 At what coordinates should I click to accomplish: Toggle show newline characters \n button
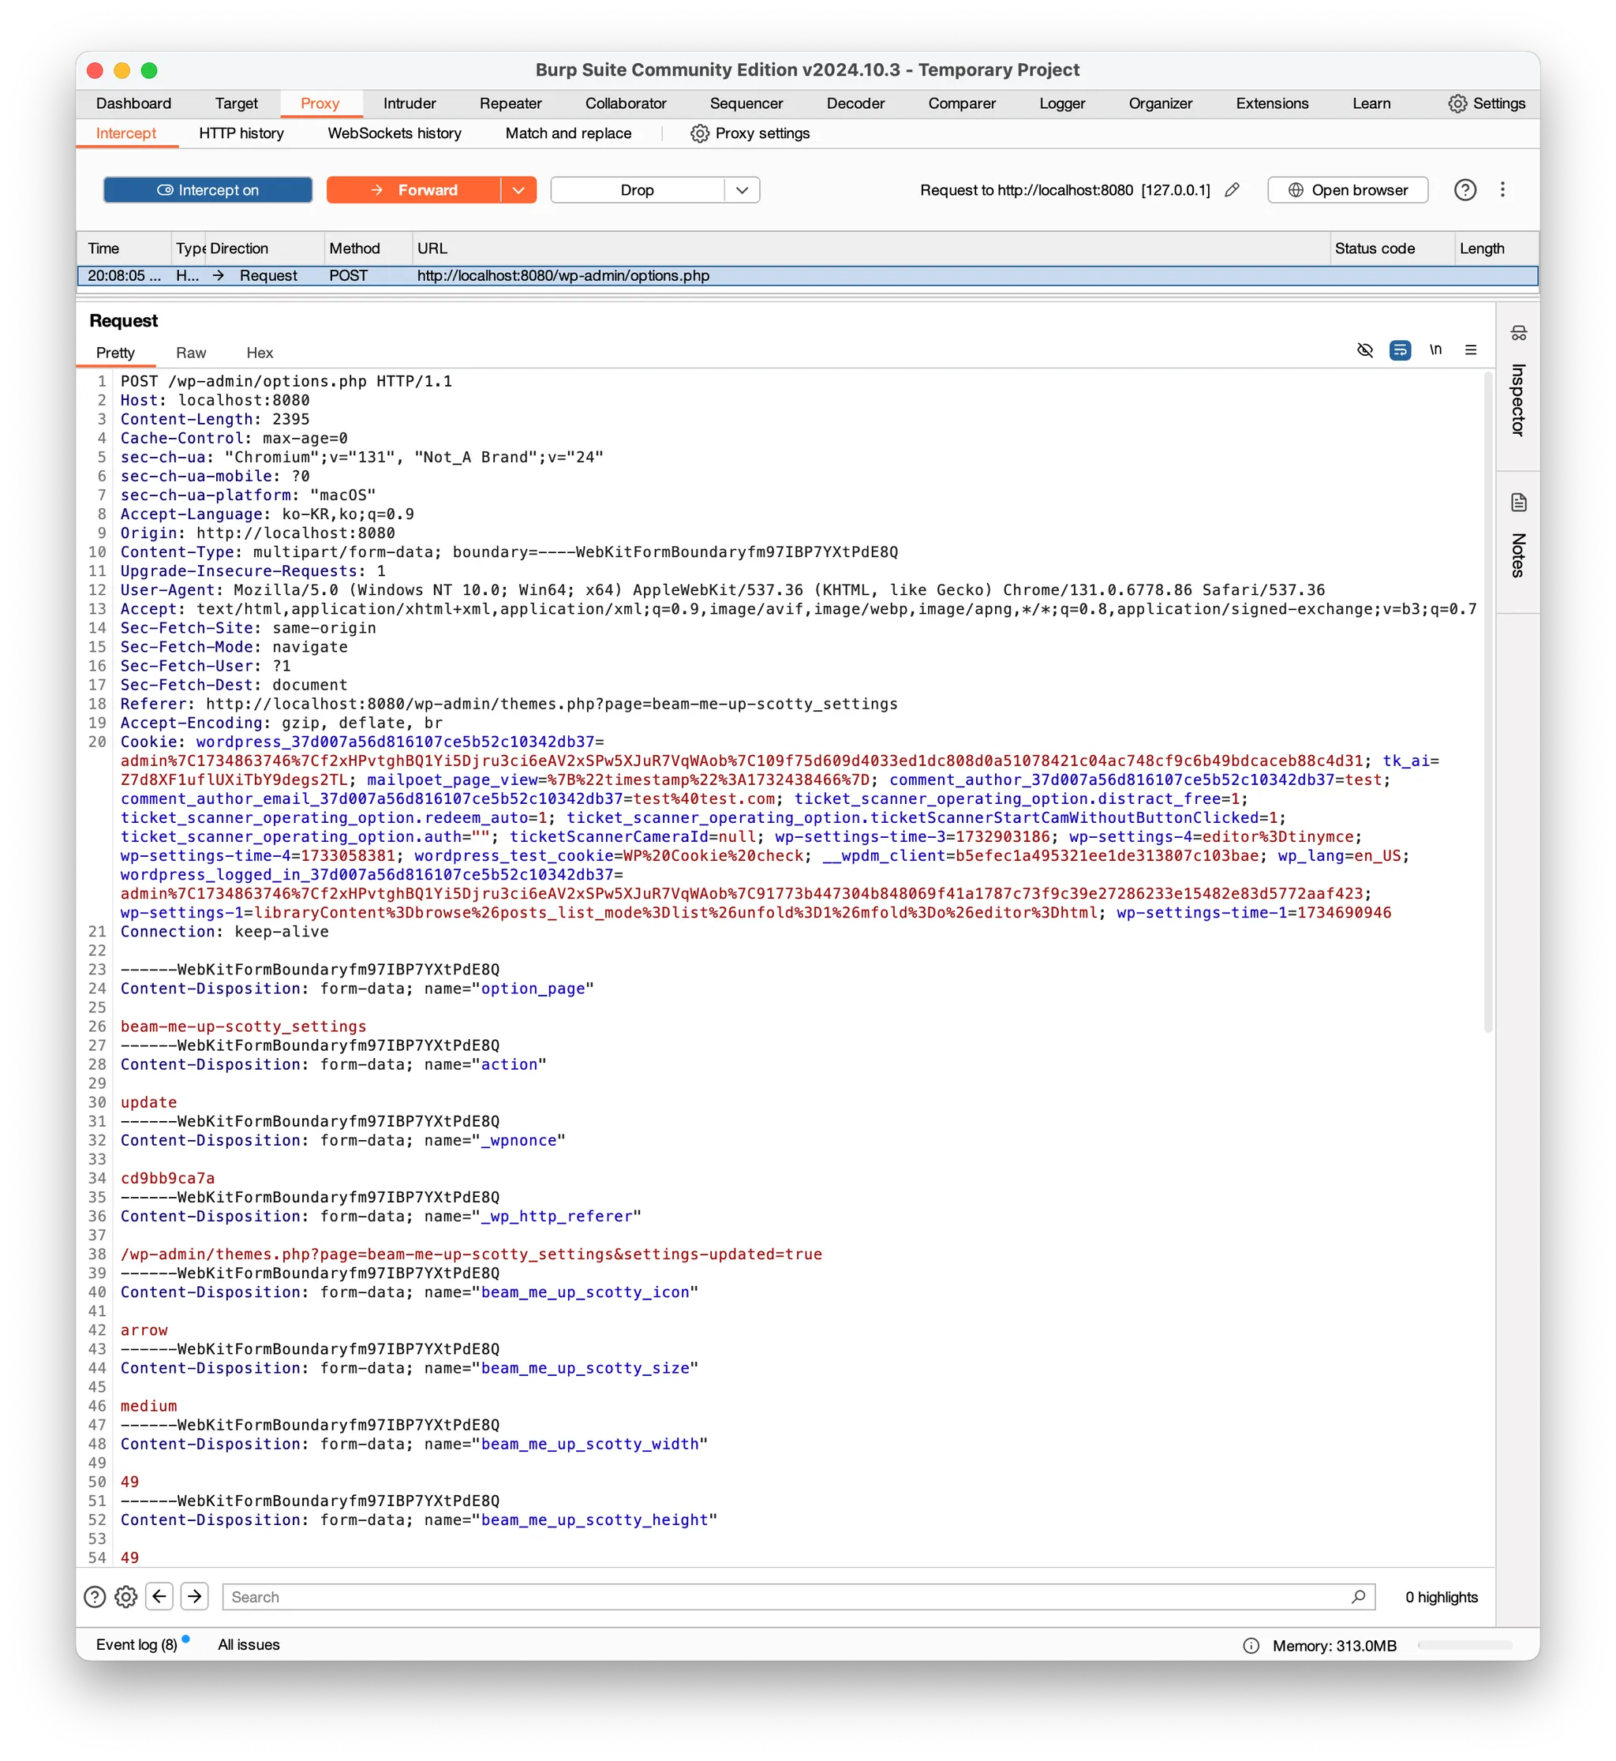click(1435, 350)
